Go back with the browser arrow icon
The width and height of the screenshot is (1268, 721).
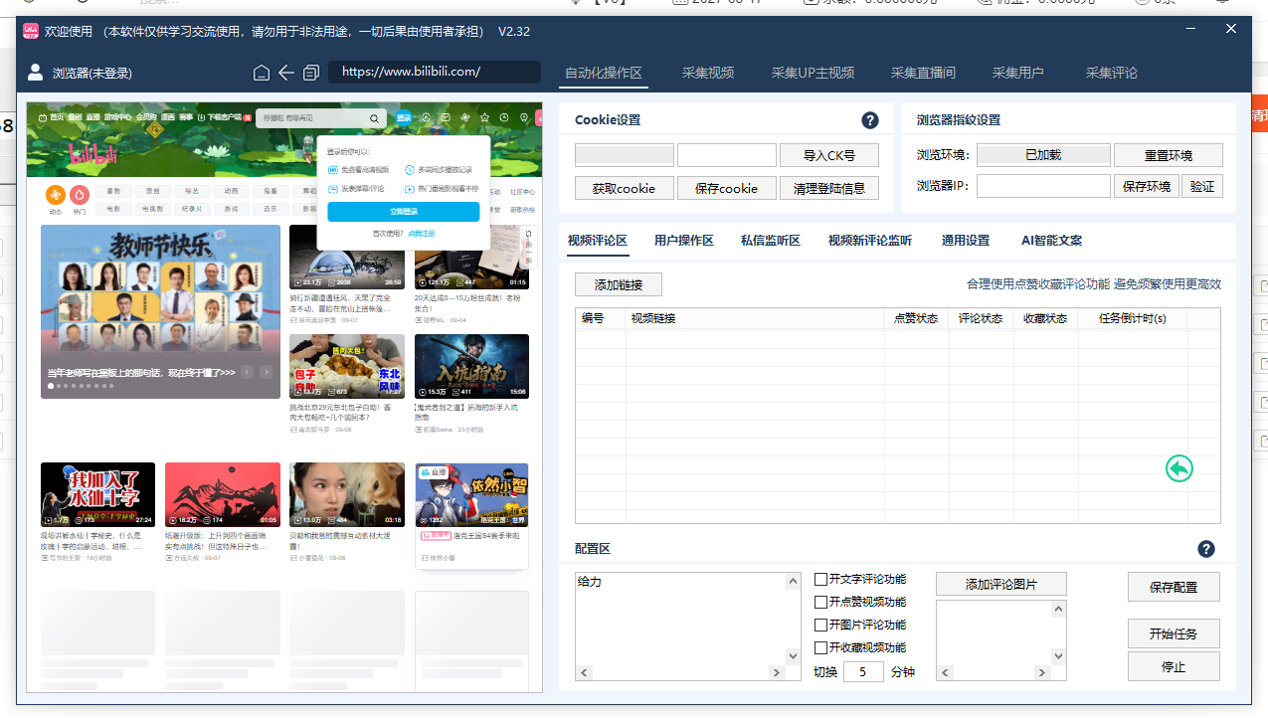tap(286, 73)
